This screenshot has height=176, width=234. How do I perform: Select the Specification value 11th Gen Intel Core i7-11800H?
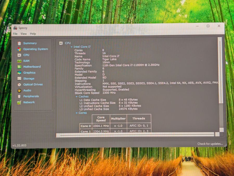coord(131,65)
